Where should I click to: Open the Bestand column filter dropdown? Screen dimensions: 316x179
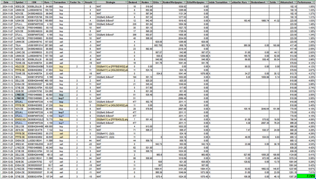coord(139,2)
